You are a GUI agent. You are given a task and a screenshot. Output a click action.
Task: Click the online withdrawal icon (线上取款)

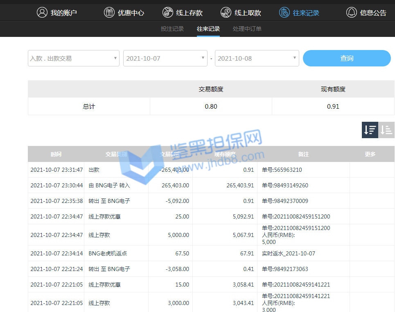(x=226, y=12)
